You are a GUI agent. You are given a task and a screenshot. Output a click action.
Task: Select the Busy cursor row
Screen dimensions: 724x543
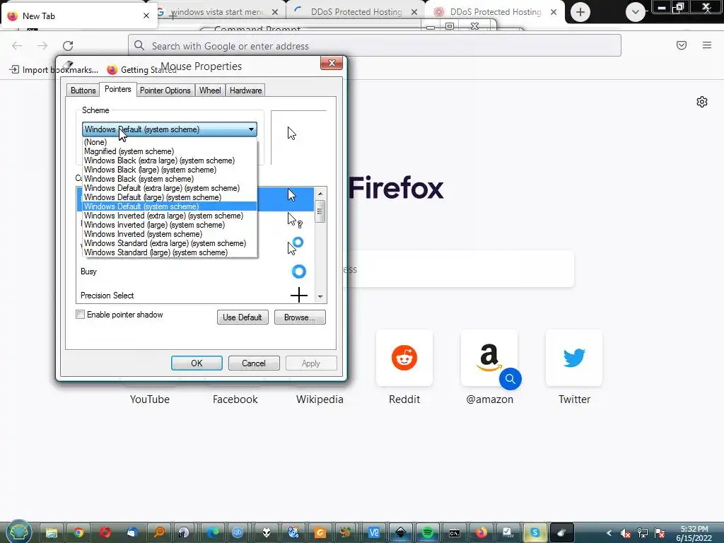click(196, 271)
